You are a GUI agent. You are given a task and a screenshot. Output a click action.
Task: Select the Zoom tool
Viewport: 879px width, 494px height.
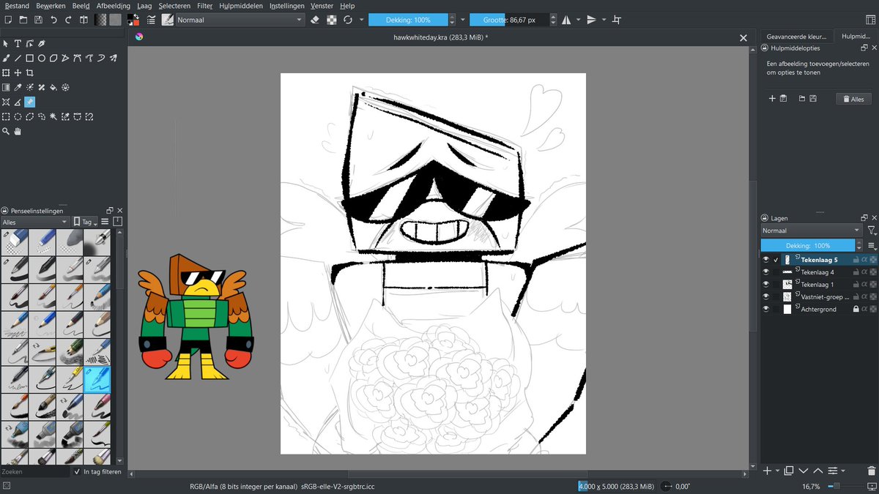pyautogui.click(x=6, y=130)
